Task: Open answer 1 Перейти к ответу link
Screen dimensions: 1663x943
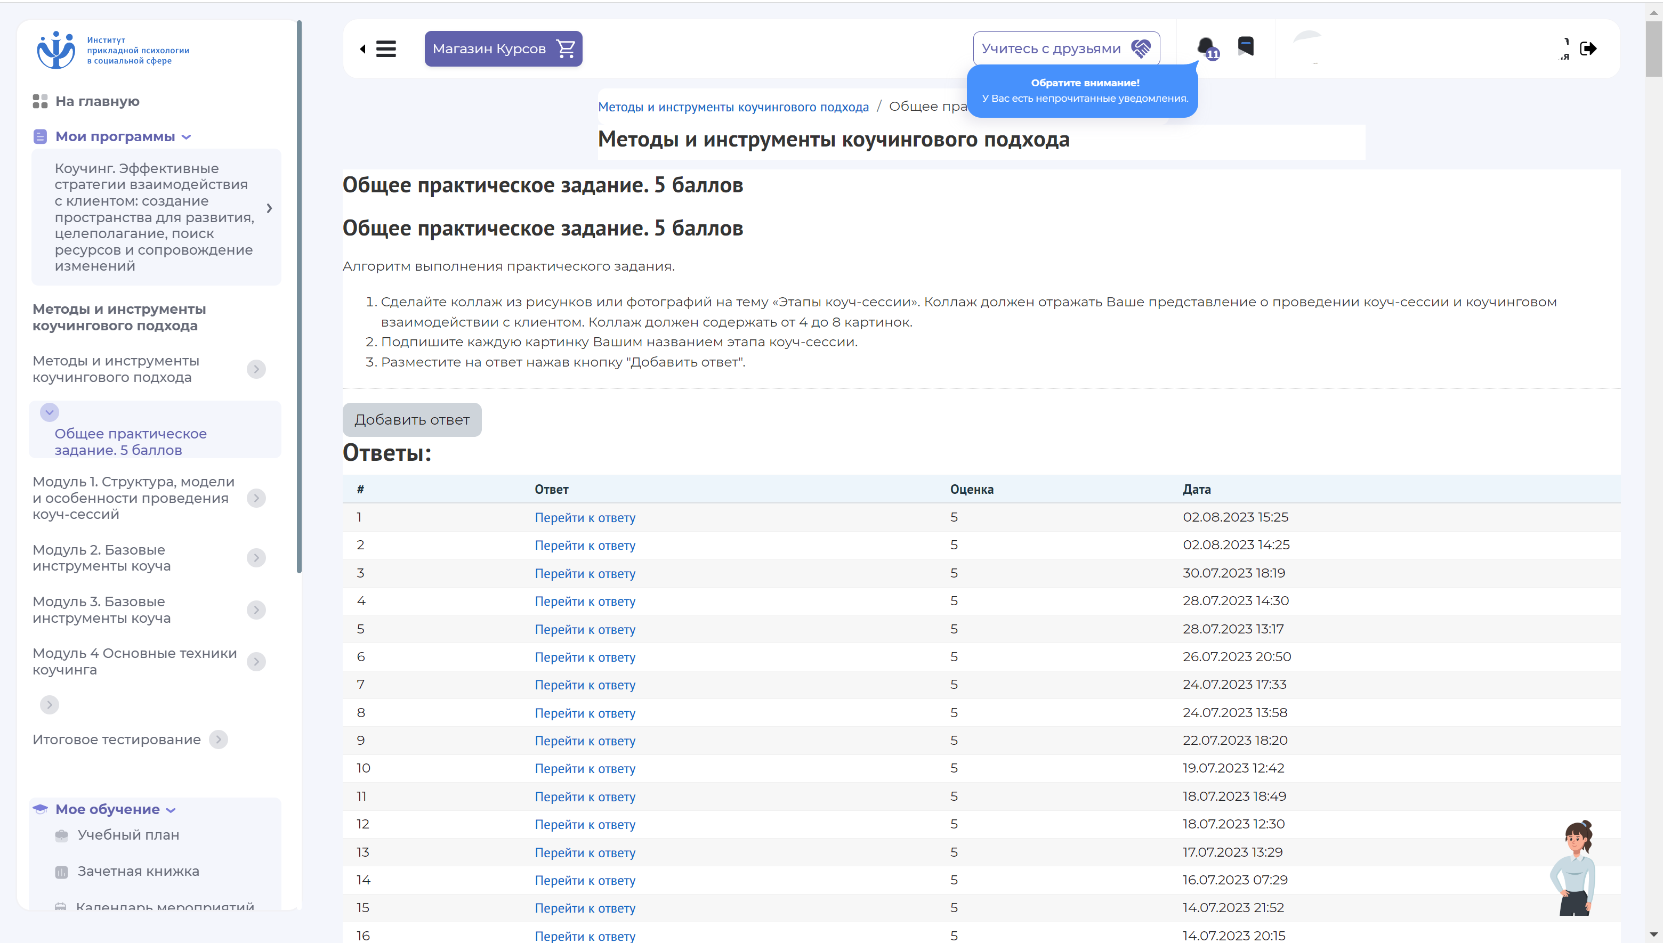Action: [x=585, y=517]
